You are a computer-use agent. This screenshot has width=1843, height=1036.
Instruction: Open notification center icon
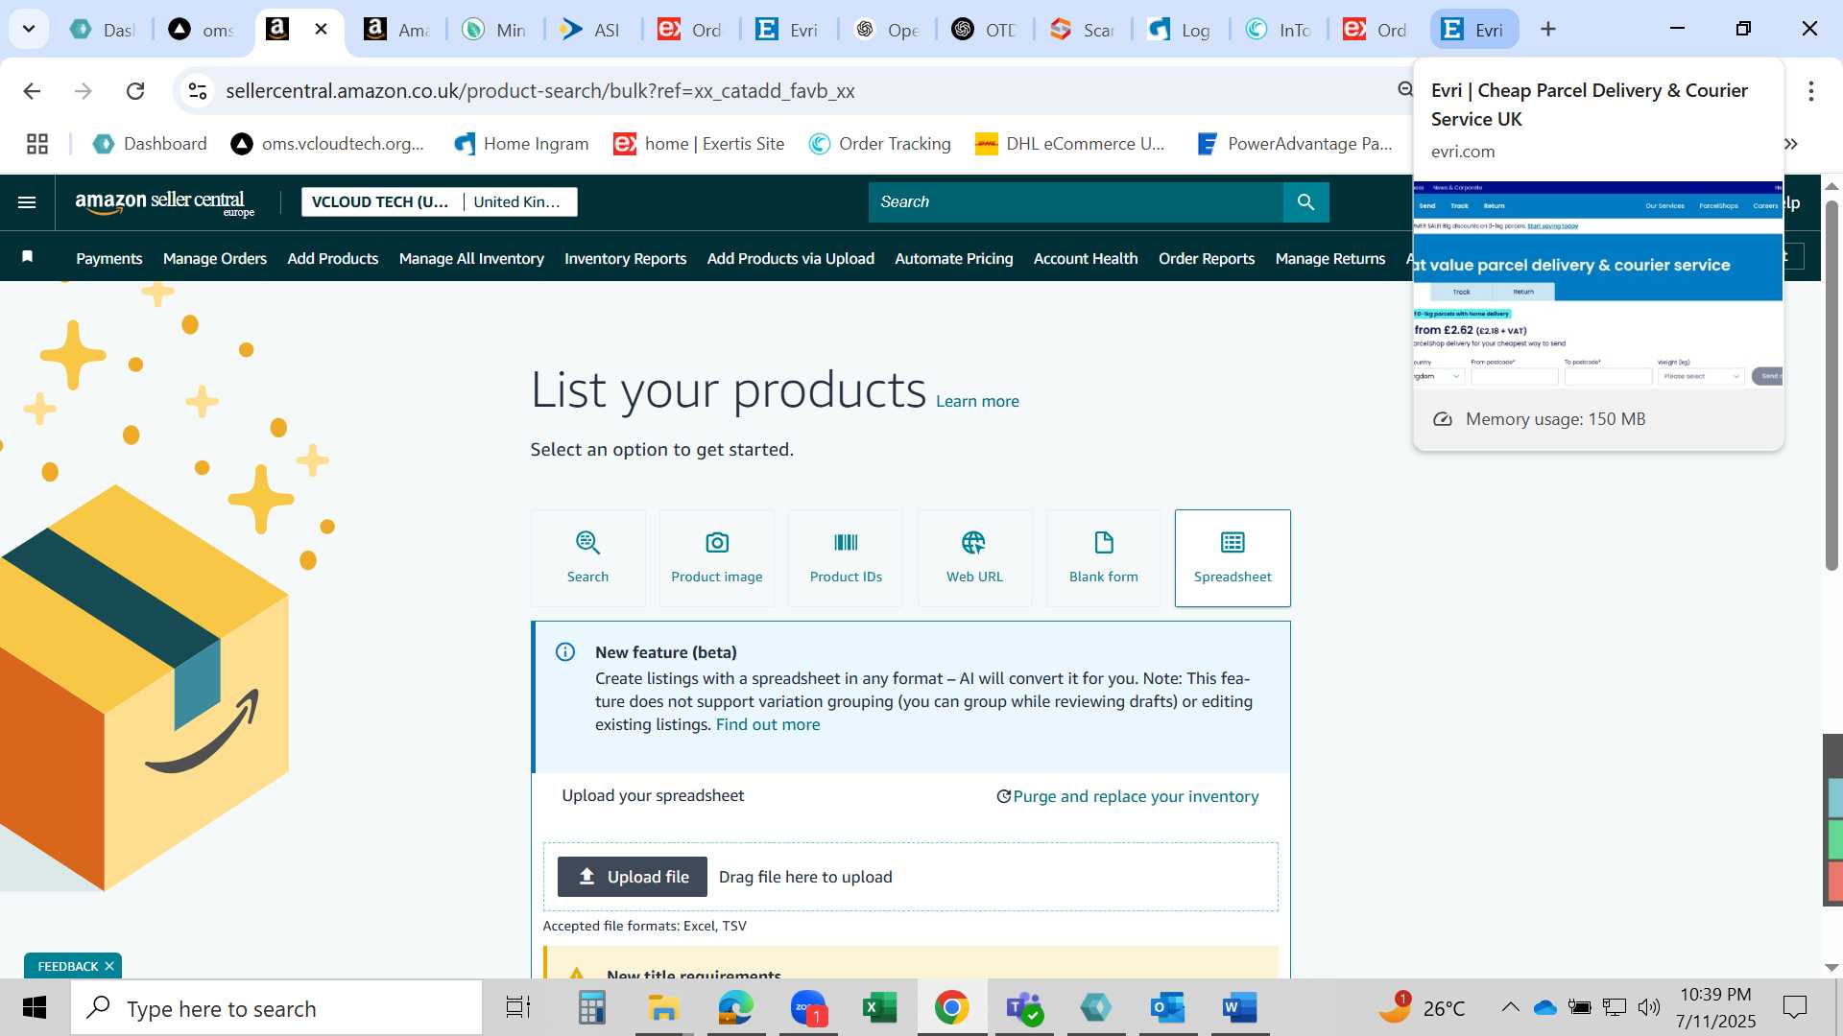tap(1794, 1007)
